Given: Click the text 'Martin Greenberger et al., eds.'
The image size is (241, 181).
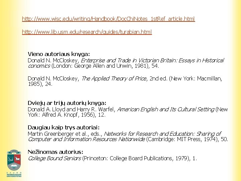Looking at the screenshot, I should [x=65, y=134].
